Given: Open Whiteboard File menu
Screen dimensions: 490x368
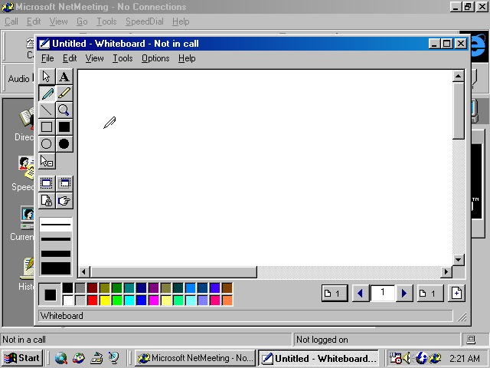Looking at the screenshot, I should pyautogui.click(x=47, y=58).
